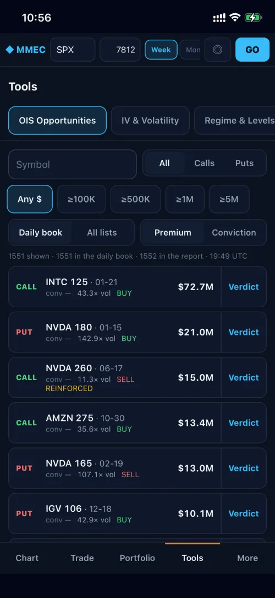
Task: Open Verdict for NVDA 180 put
Action: [244, 332]
